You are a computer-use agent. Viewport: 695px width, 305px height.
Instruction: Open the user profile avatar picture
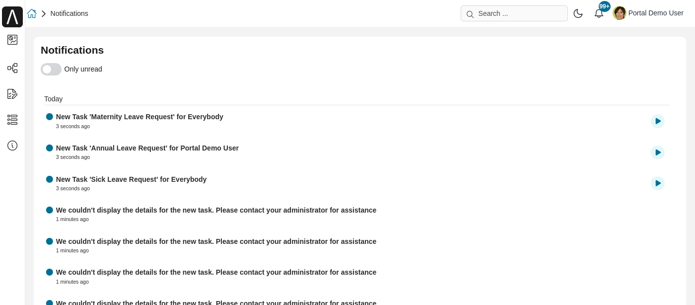click(620, 13)
